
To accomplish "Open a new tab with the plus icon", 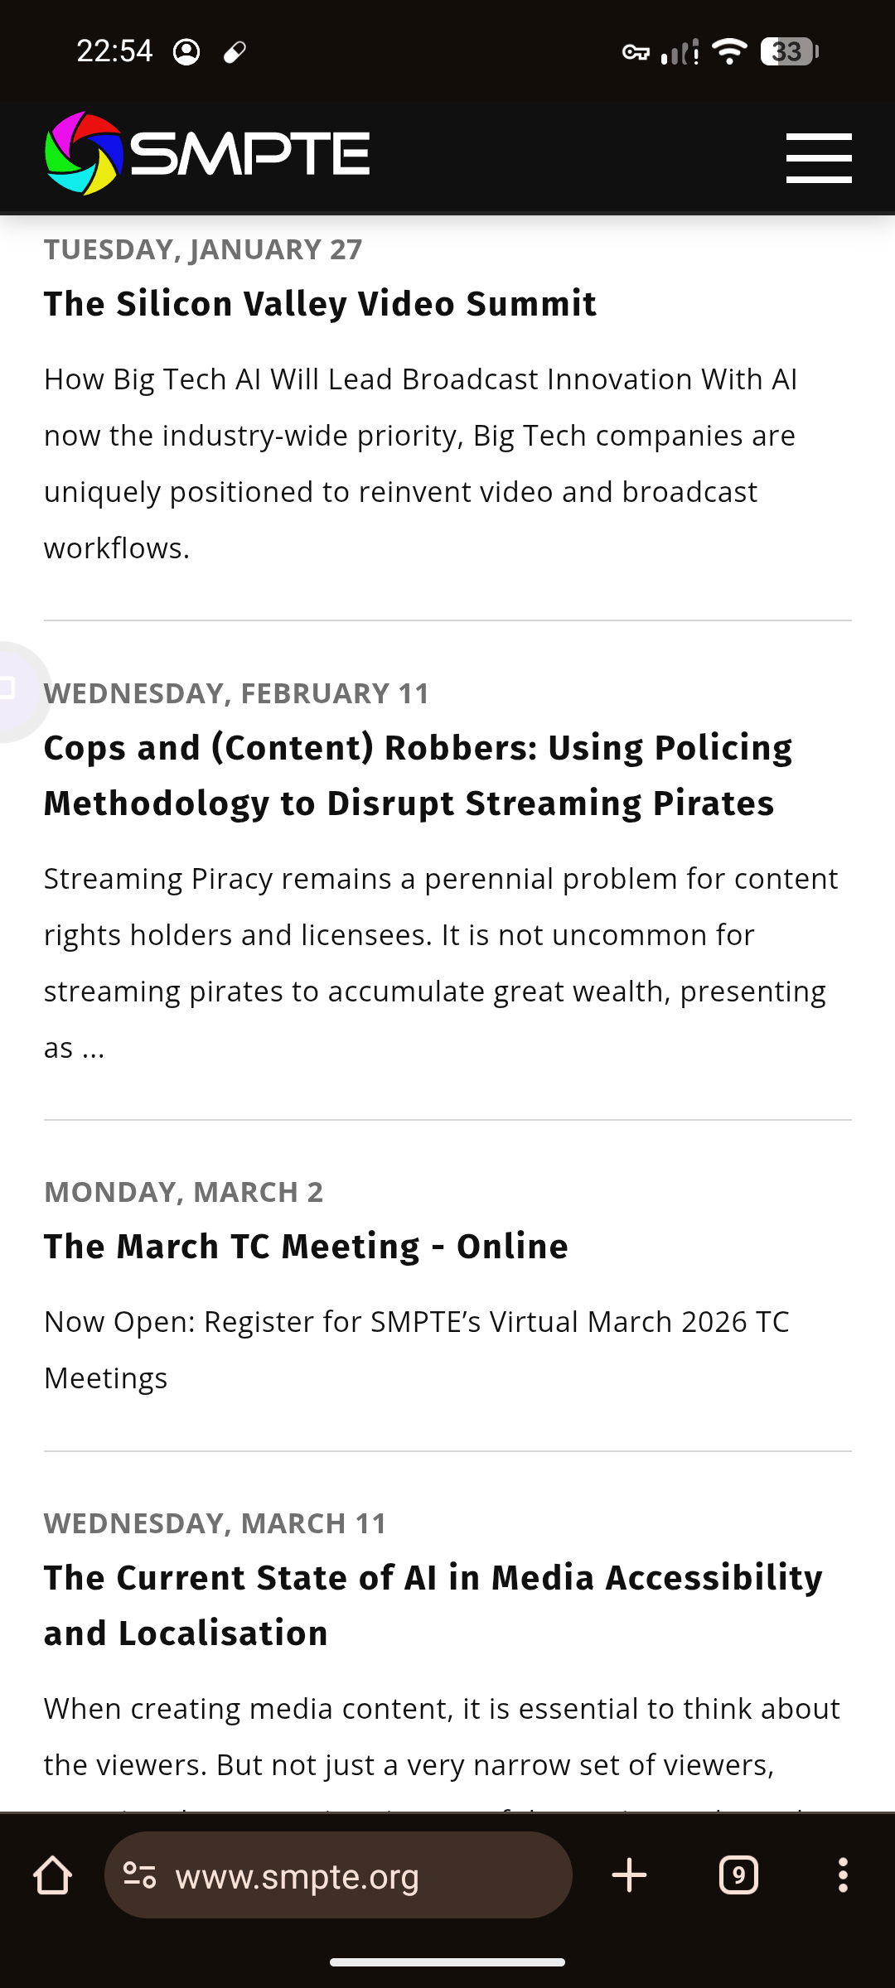I will tap(628, 1876).
